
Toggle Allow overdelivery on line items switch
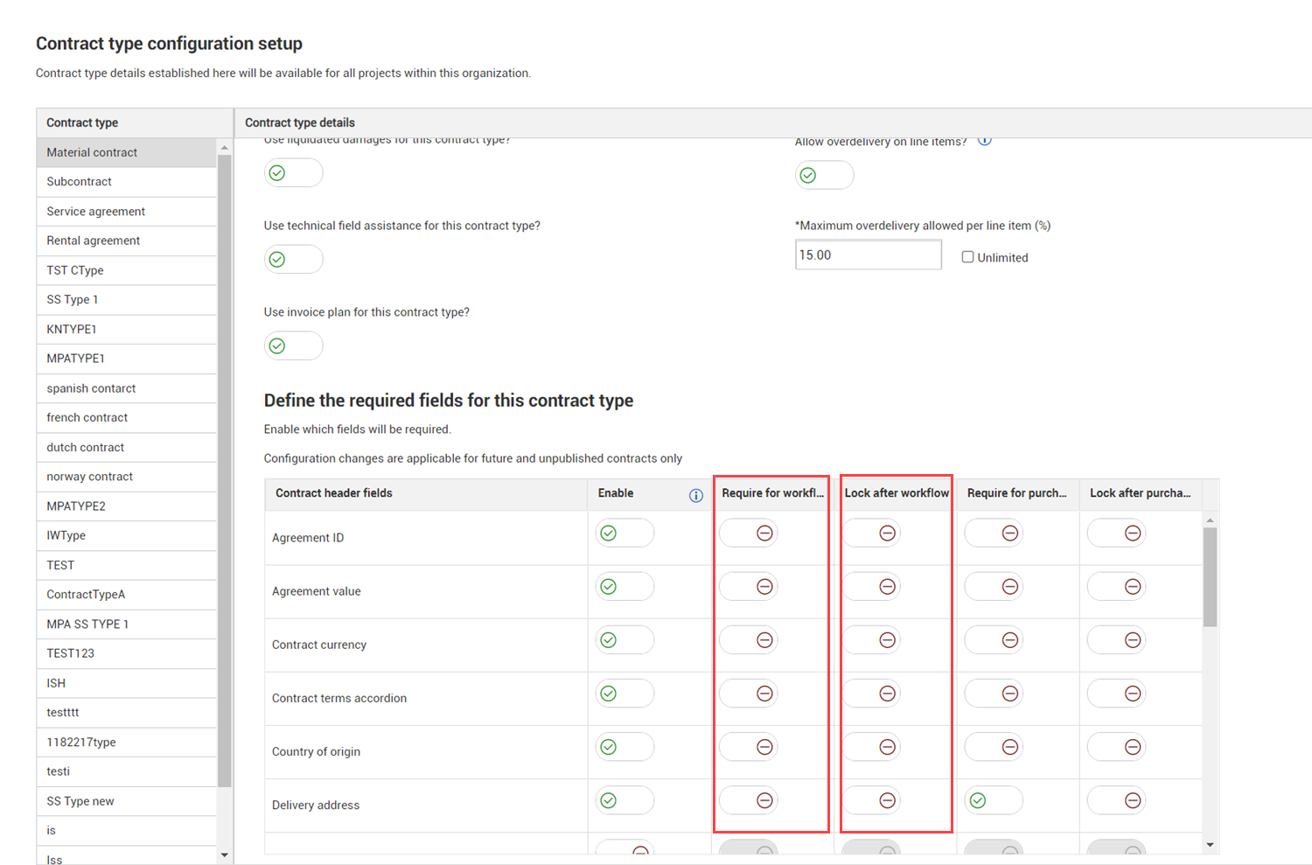[x=825, y=175]
